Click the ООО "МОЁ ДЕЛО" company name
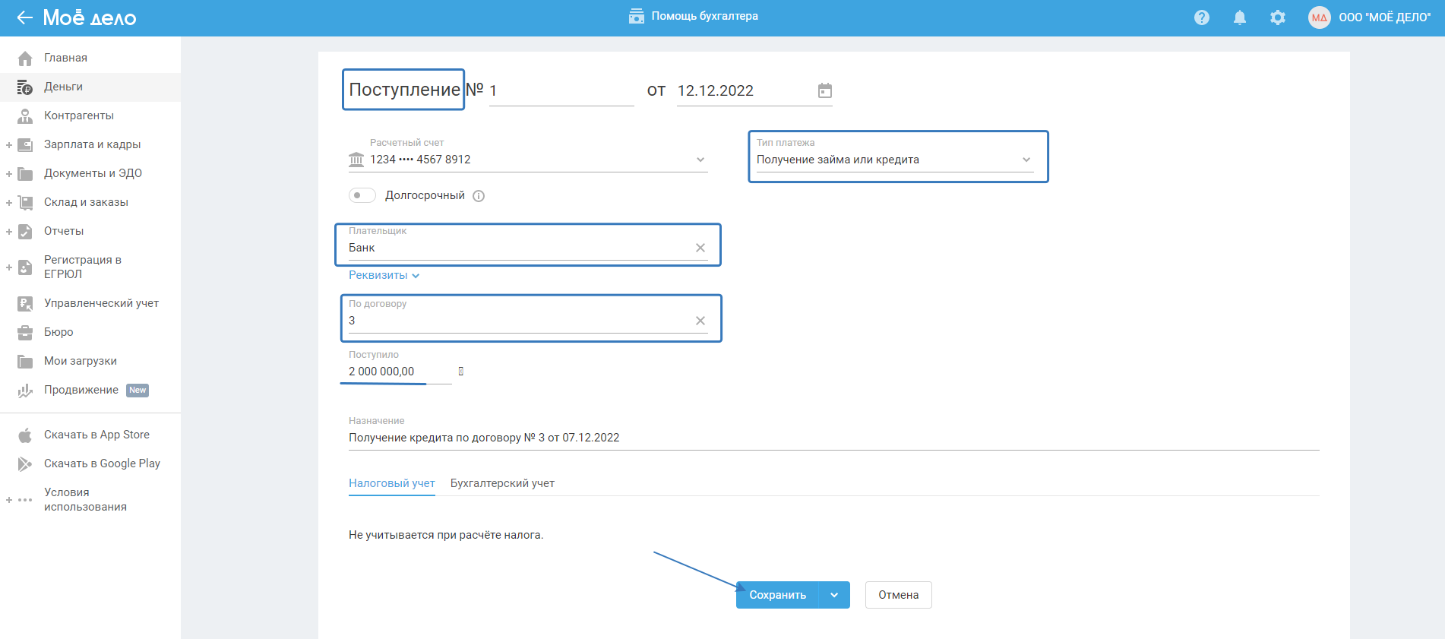The width and height of the screenshot is (1445, 639). point(1384,17)
